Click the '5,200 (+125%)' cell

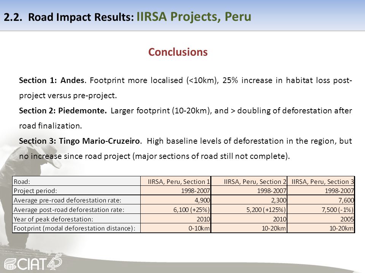pyautogui.click(x=249, y=209)
